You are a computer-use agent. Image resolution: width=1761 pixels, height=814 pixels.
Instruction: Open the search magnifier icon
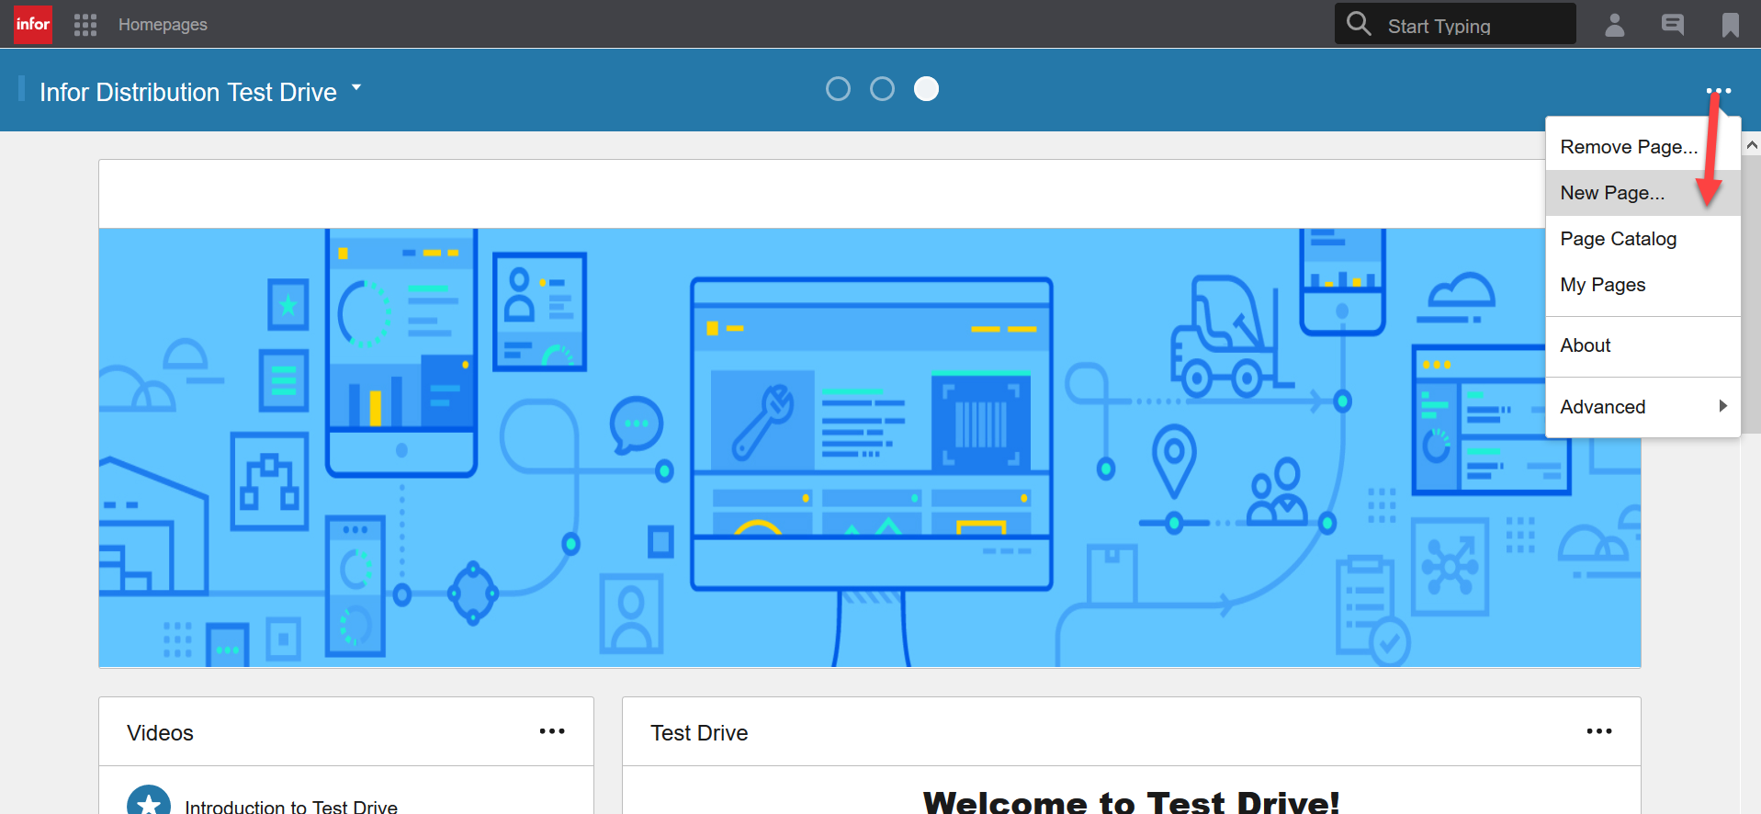click(x=1359, y=23)
